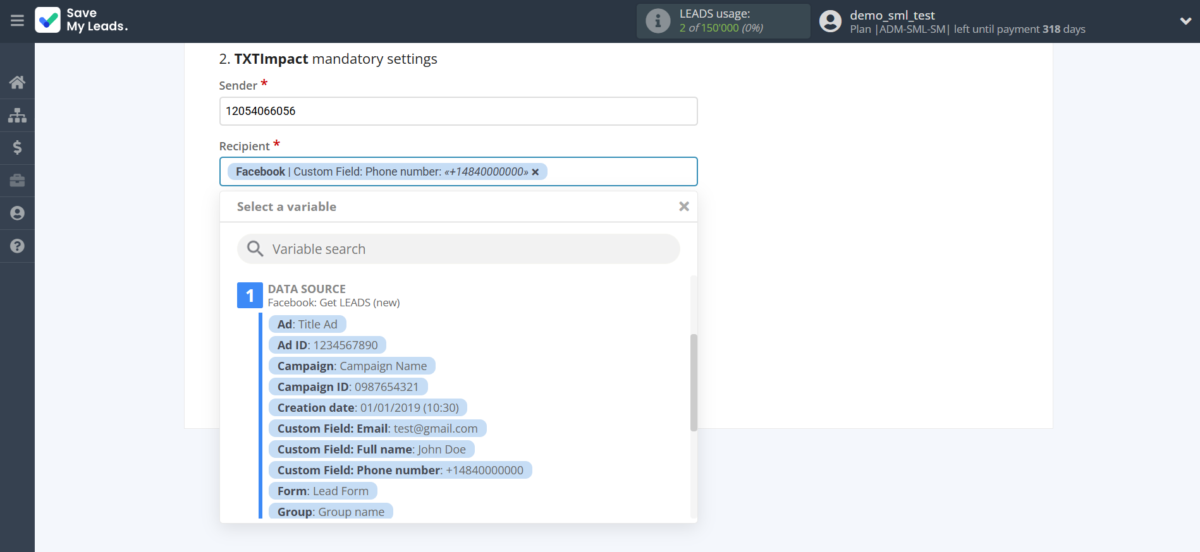Close the Select a variable panel

pos(683,207)
